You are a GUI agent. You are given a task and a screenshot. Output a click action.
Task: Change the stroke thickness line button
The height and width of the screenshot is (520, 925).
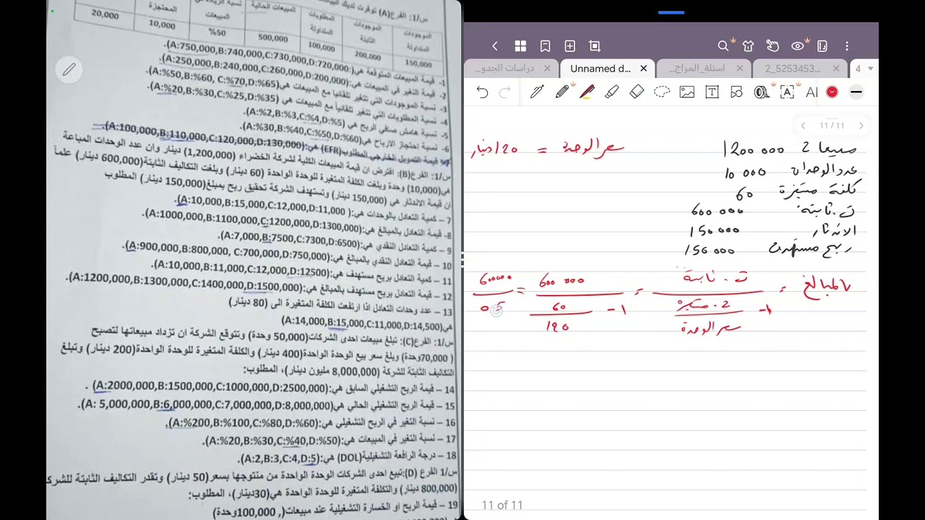(856, 92)
